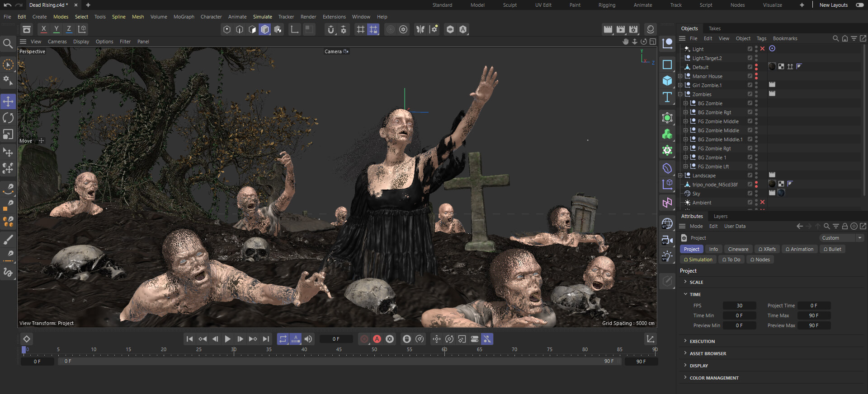Open the MoGraph menu
The width and height of the screenshot is (868, 394).
pyautogui.click(x=184, y=17)
